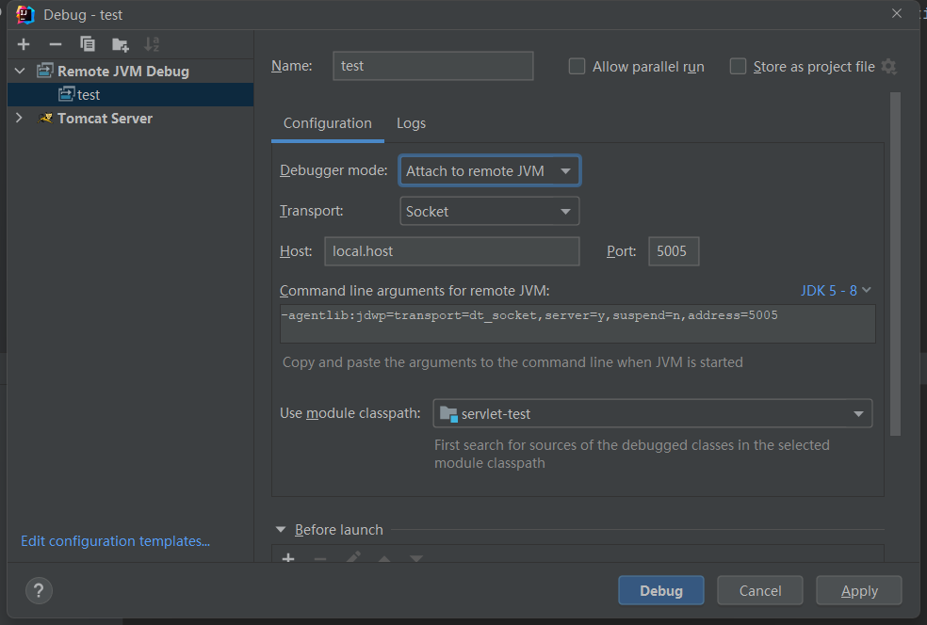Close the Debug dialog

[896, 13]
